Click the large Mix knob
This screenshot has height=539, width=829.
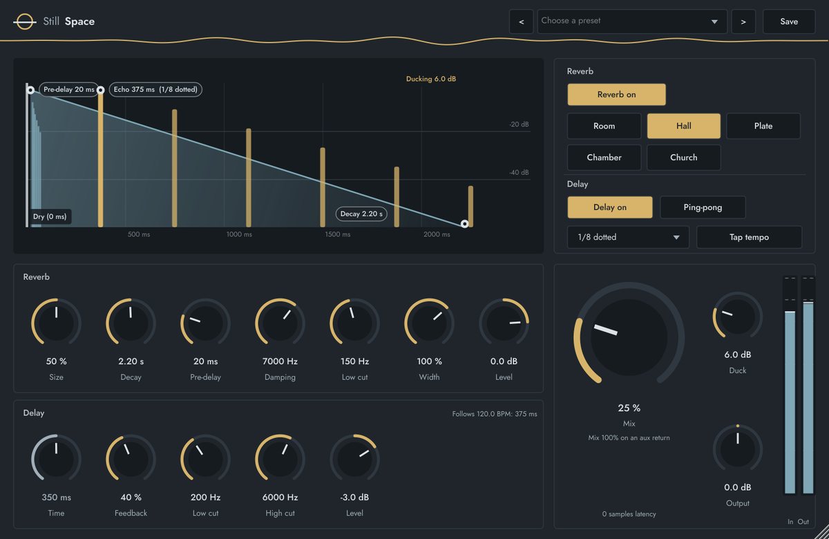[x=629, y=337]
